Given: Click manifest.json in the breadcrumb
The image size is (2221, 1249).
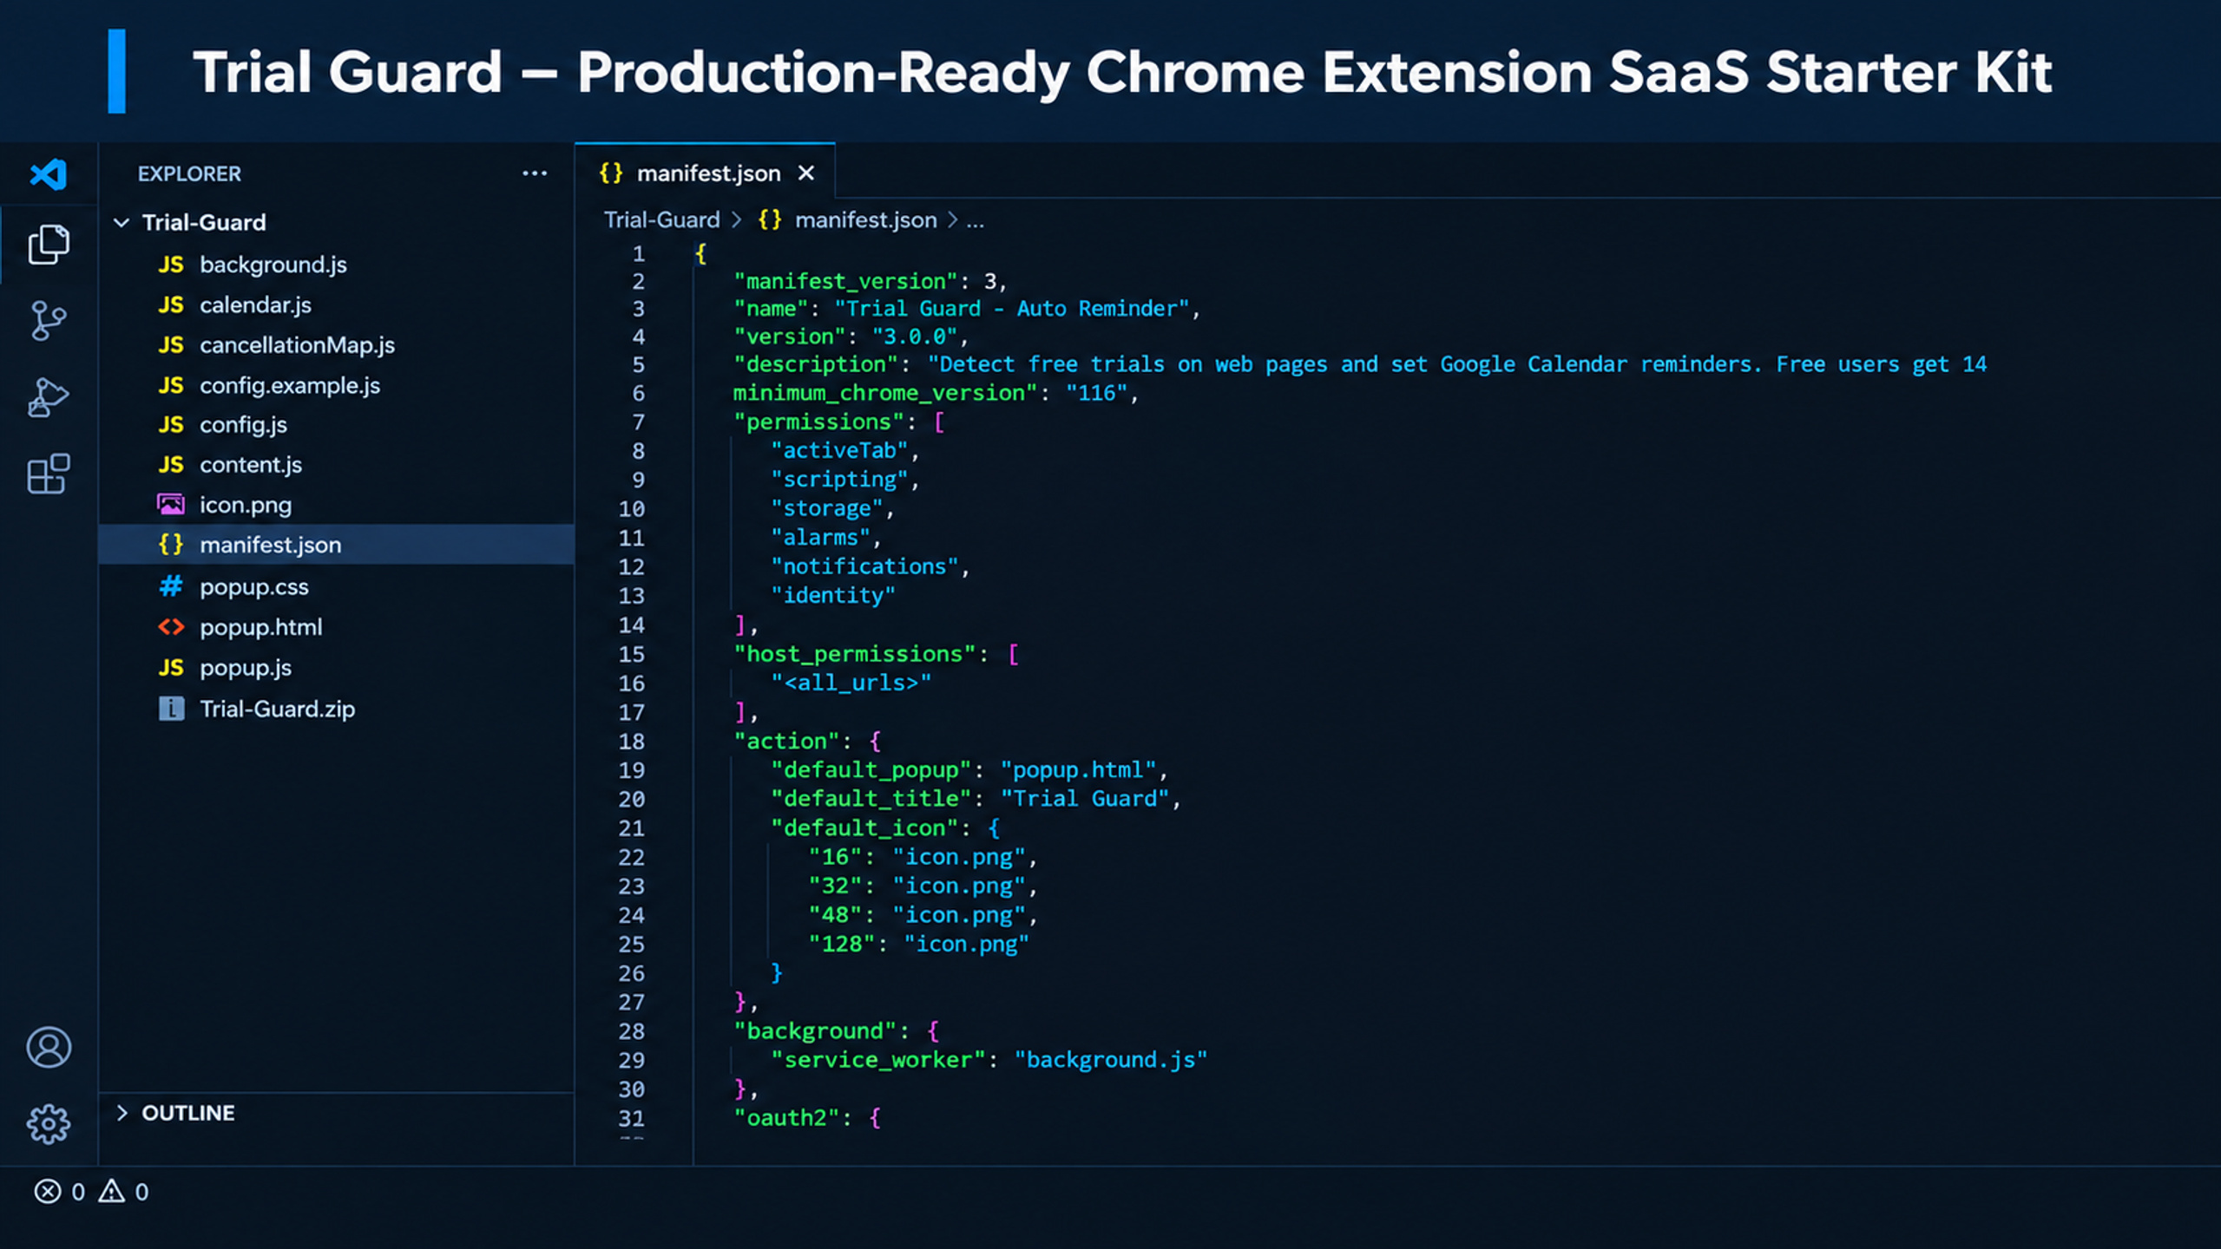Looking at the screenshot, I should (x=865, y=220).
